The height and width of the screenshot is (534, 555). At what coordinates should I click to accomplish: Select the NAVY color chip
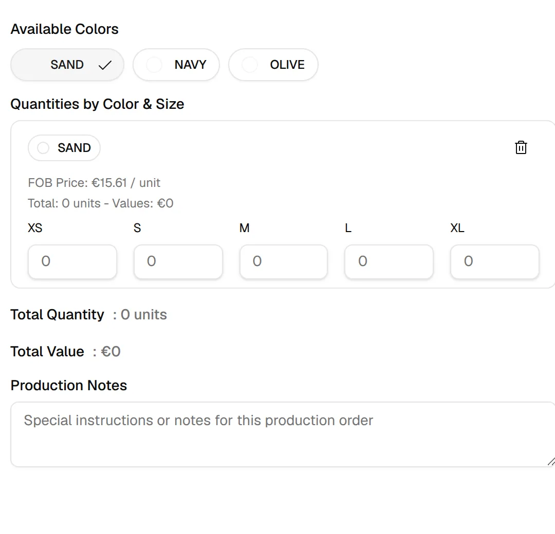tap(176, 65)
